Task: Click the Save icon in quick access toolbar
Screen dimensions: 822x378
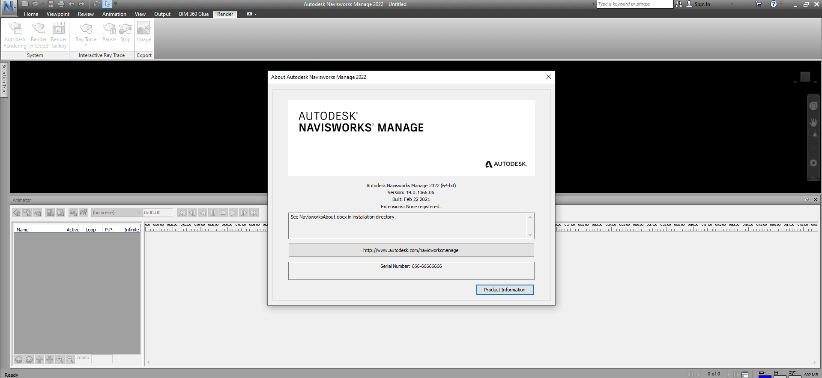Action: point(51,4)
